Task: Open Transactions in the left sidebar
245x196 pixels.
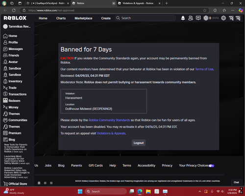Action: click(15, 94)
